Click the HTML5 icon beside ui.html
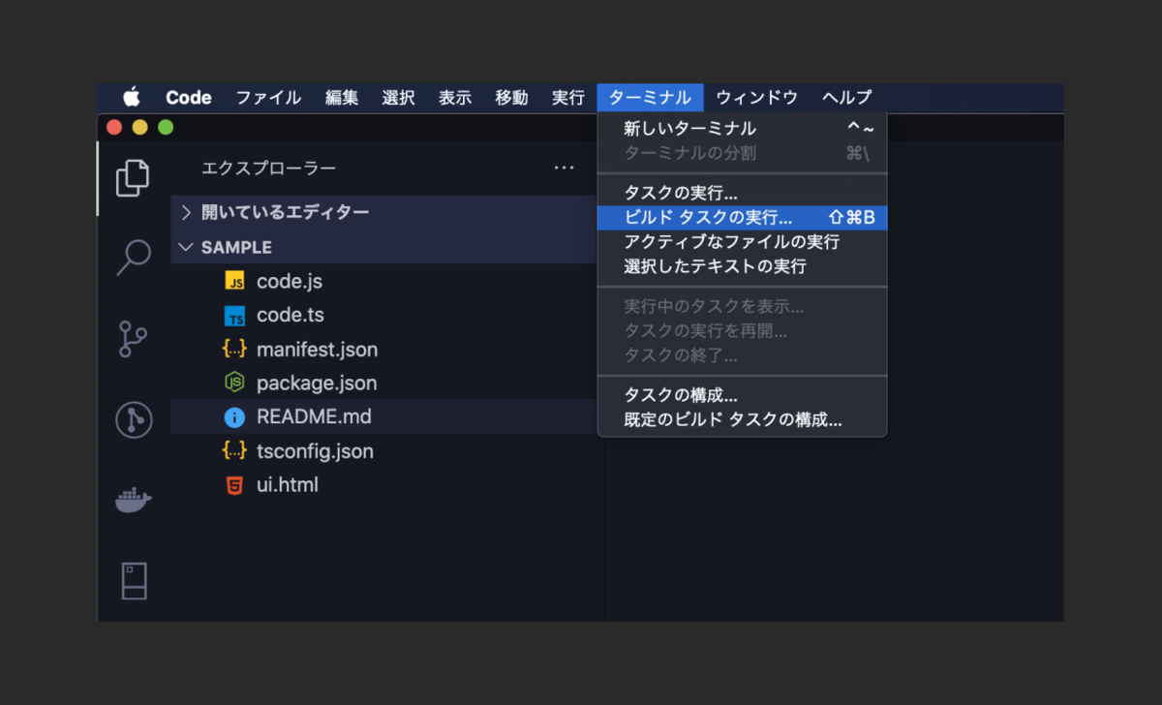This screenshot has height=705, width=1162. [x=234, y=485]
